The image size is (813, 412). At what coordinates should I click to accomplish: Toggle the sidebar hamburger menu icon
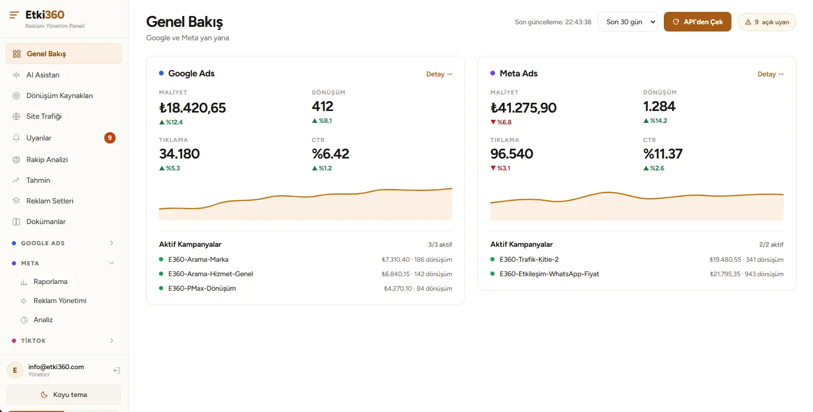[x=14, y=15]
